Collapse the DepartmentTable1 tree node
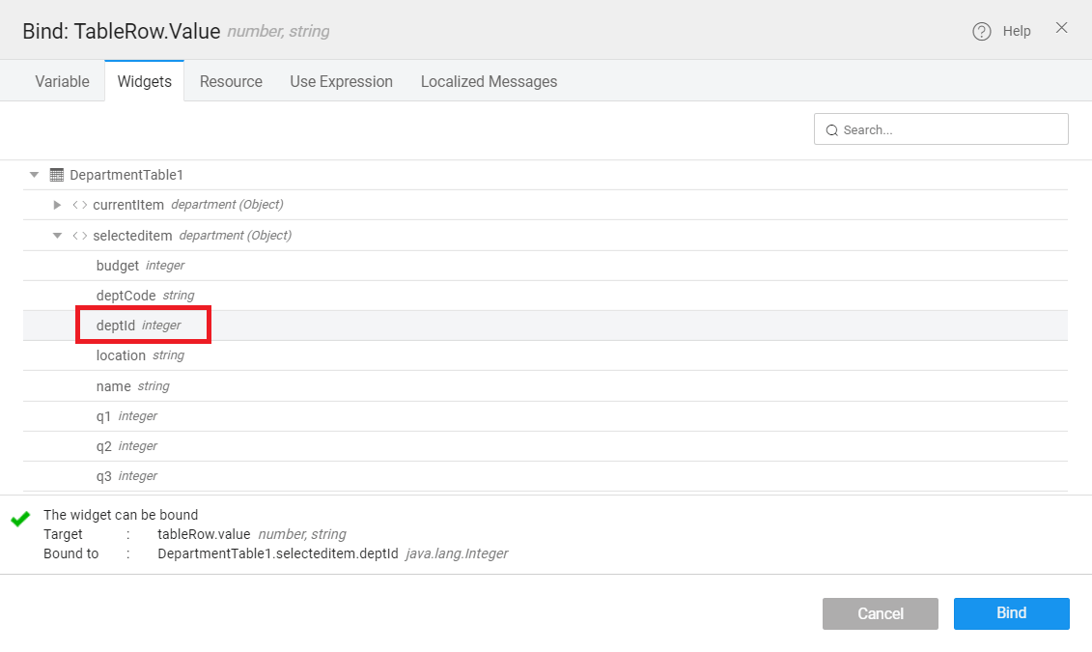 [x=35, y=175]
